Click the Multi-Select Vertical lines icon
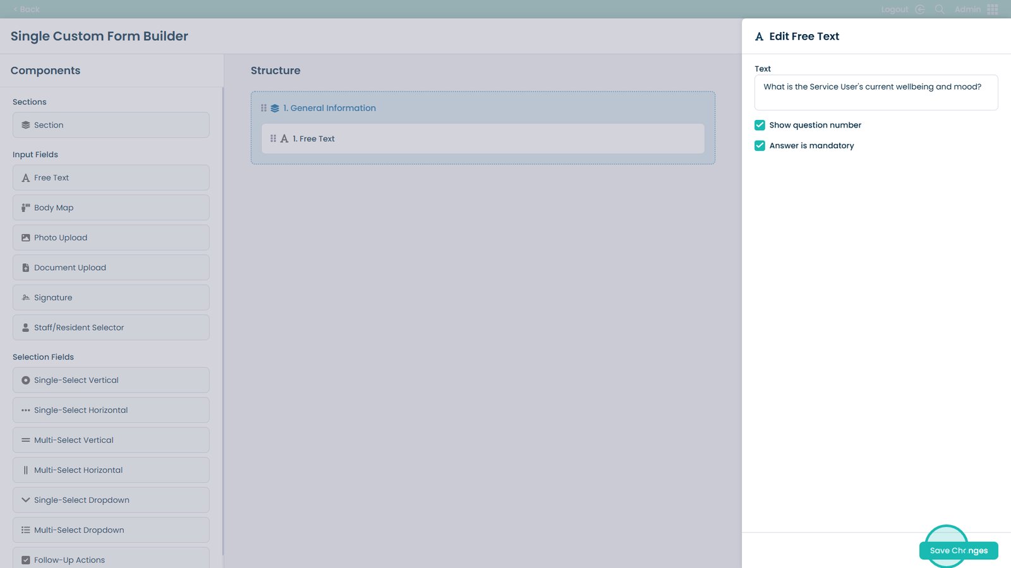This screenshot has height=568, width=1011. [26, 440]
